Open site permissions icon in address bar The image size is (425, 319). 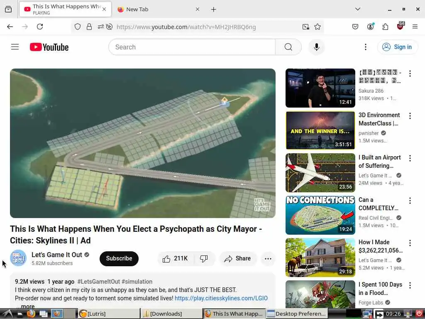100,27
